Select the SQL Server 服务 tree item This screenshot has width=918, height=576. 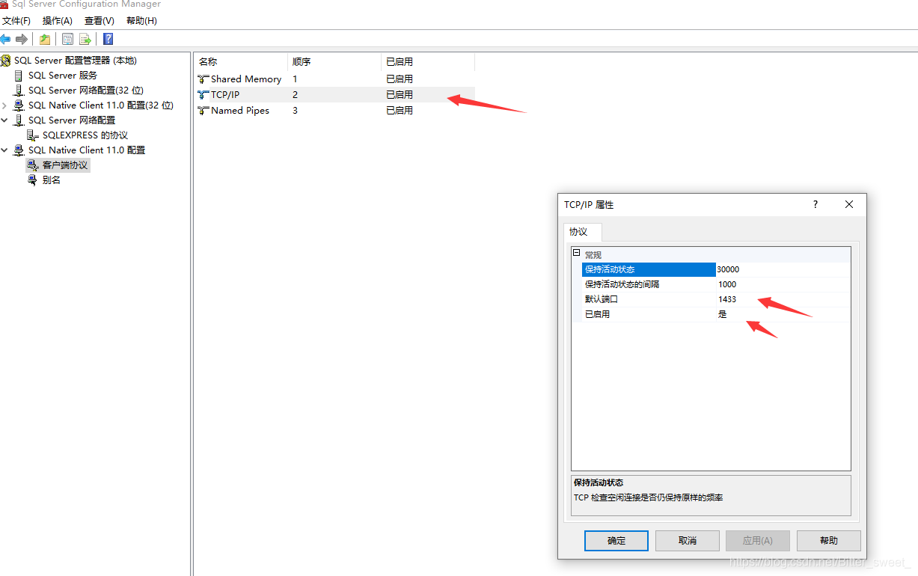[63, 76]
